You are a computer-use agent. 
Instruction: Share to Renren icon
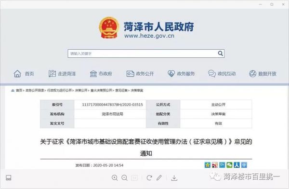pos(236,165)
